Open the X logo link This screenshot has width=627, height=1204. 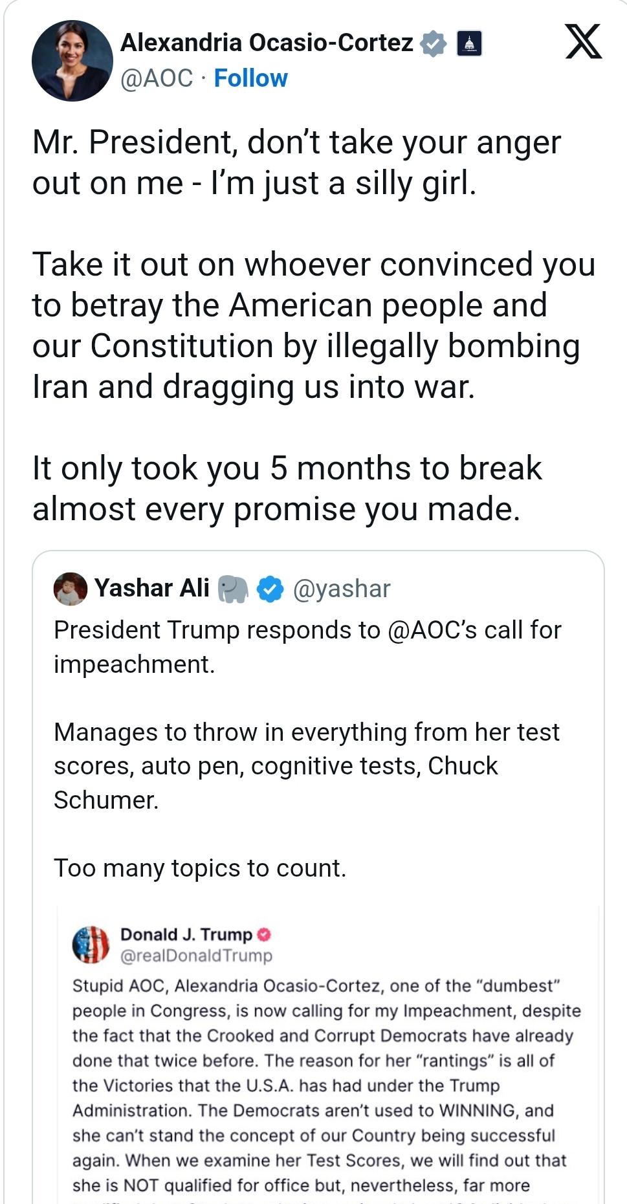(584, 41)
